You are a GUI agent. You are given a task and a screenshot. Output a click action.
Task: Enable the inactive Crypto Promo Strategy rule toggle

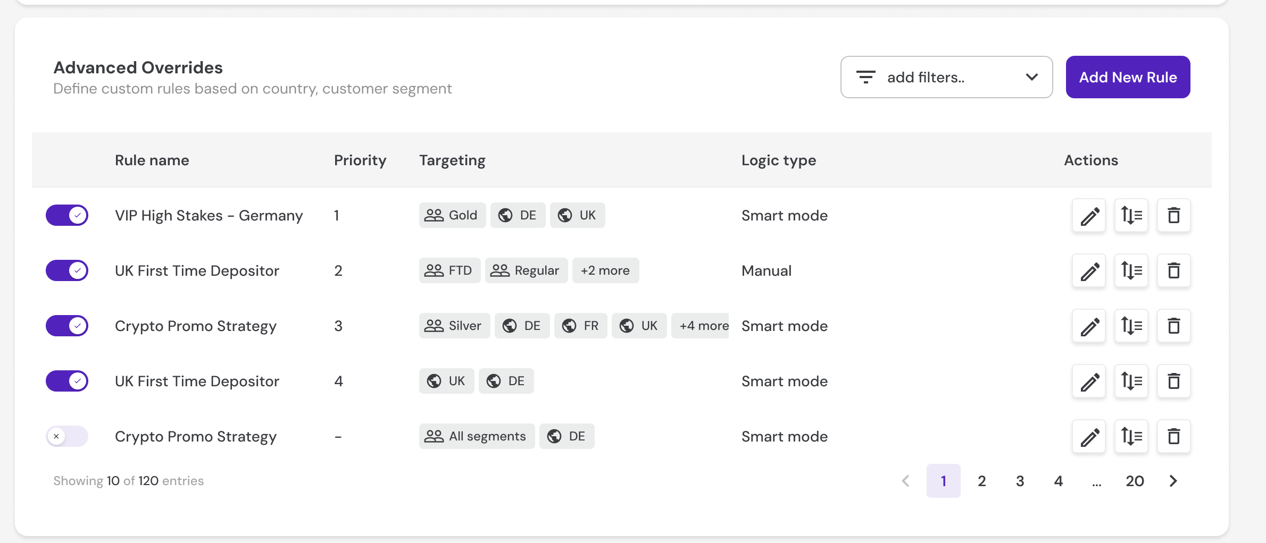point(67,436)
